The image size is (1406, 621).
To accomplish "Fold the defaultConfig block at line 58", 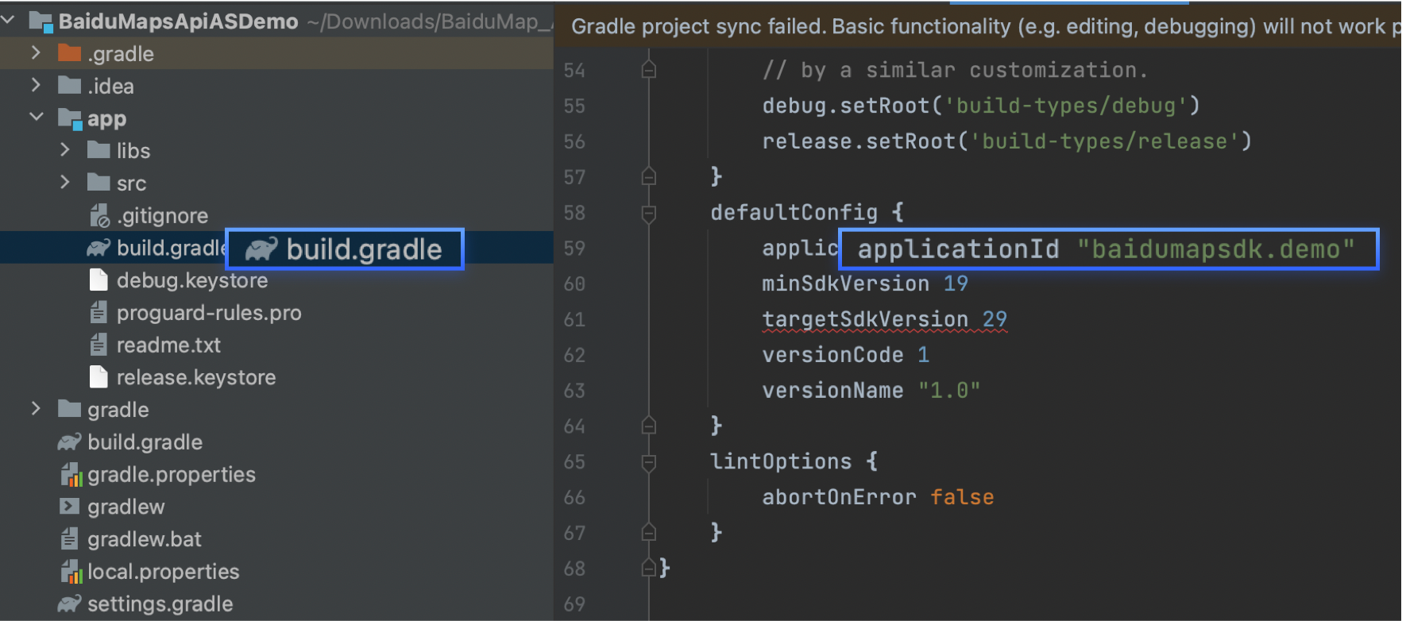I will click(x=649, y=213).
